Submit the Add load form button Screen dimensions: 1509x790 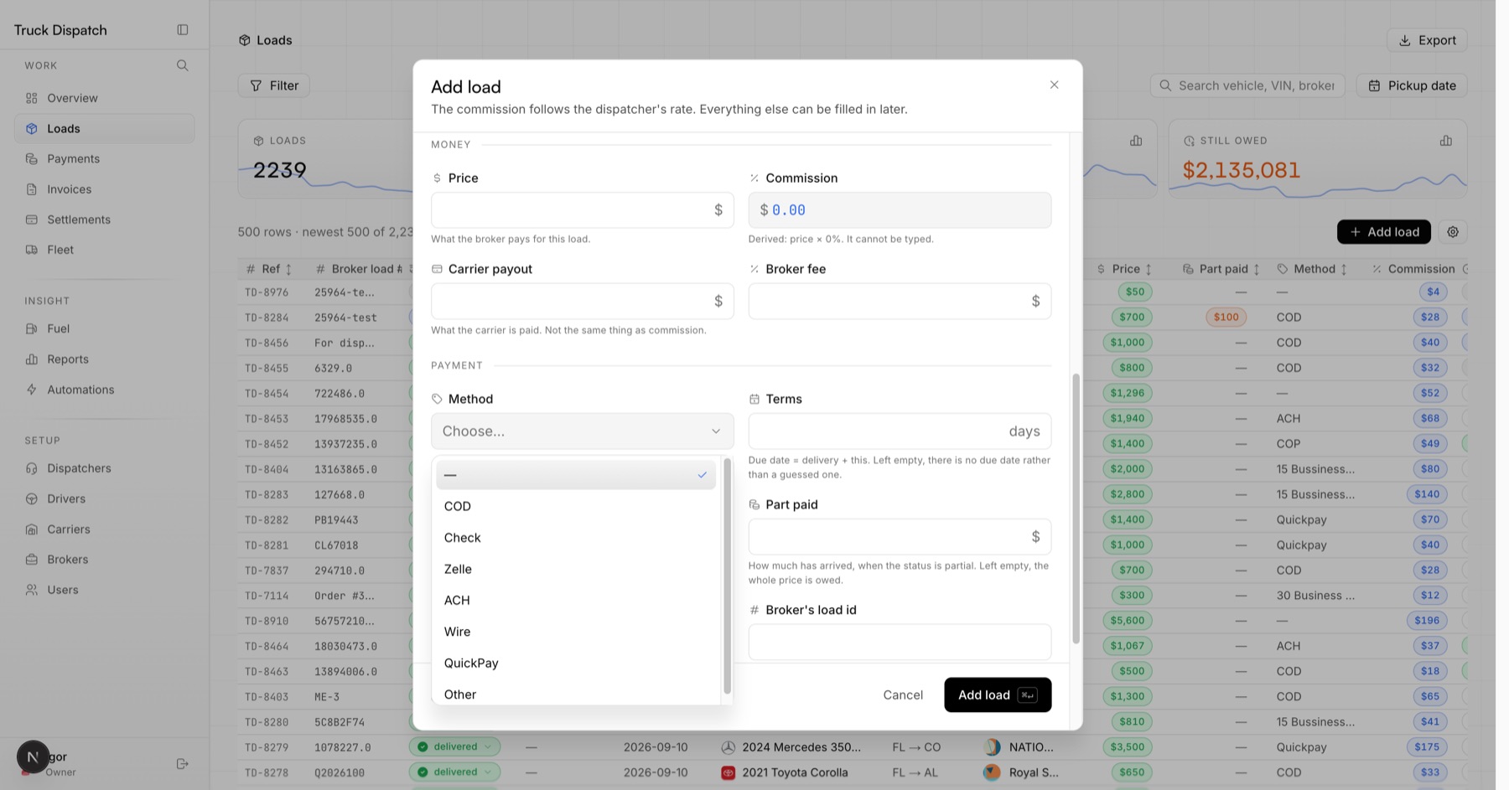click(998, 695)
